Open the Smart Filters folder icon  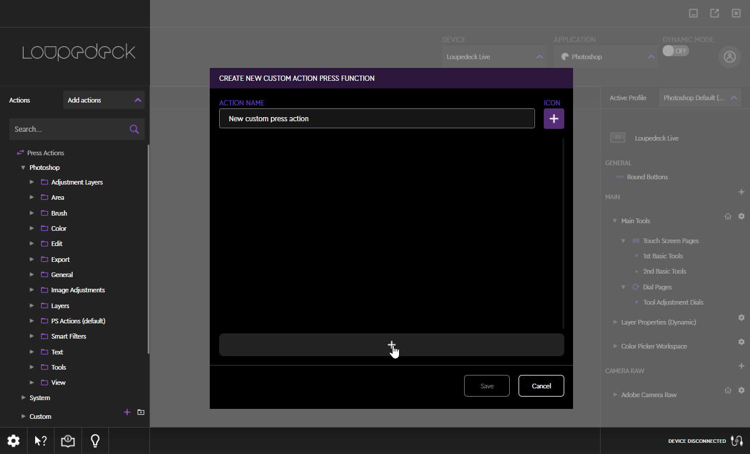tap(45, 336)
